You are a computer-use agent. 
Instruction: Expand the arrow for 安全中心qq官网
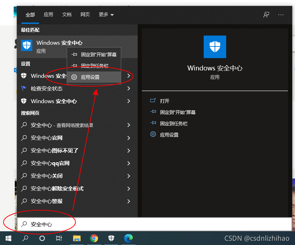click(x=129, y=163)
